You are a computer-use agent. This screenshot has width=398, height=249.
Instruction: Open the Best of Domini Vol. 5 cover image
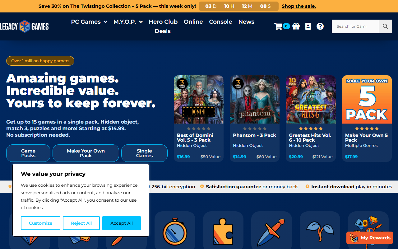pos(199,100)
